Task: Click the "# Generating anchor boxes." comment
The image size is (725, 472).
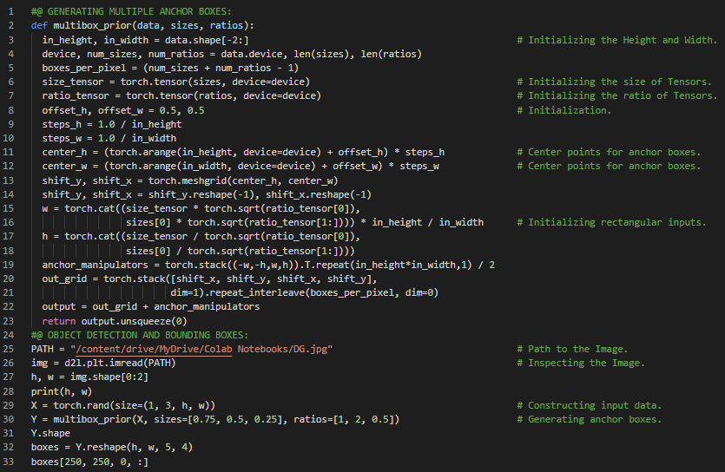Action: pyautogui.click(x=594, y=419)
